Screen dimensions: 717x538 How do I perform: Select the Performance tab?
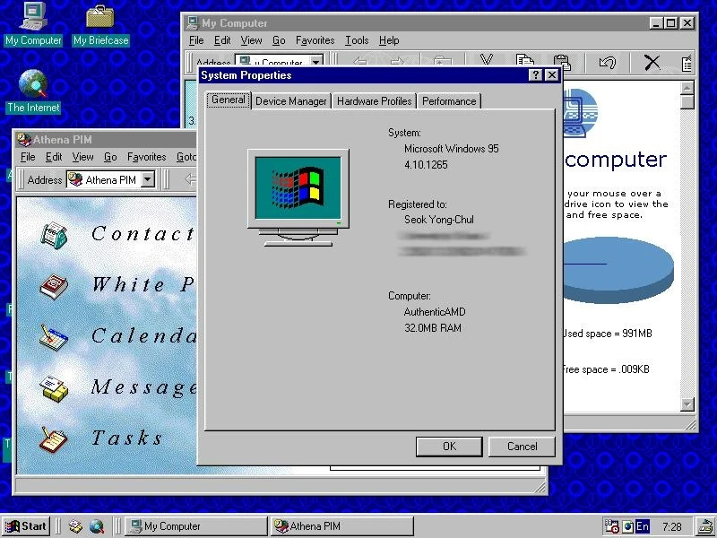click(x=449, y=101)
